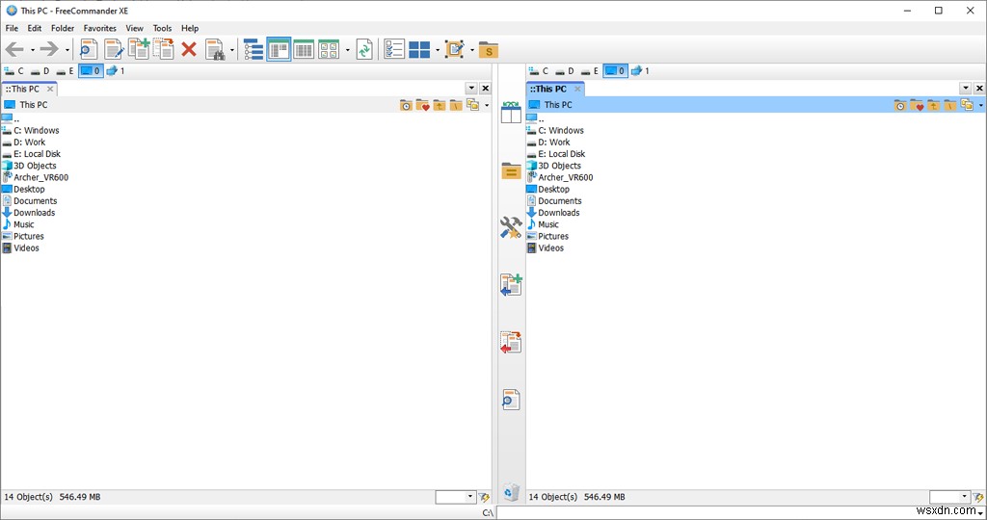Viewport: 987px width, 520px height.
Task: Go forward with the toolbar Forward arrow
Action: point(49,49)
